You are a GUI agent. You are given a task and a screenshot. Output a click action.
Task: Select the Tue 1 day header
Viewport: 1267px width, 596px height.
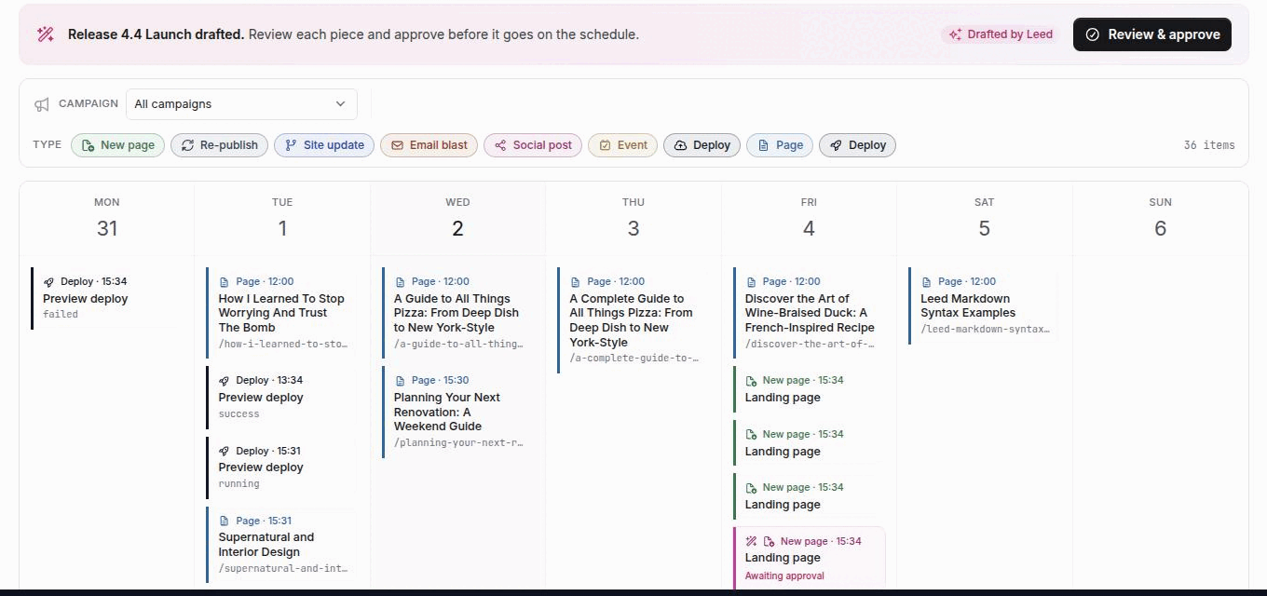pos(282,219)
